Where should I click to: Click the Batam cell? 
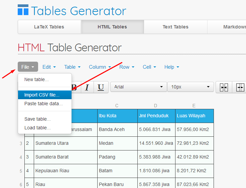click(x=117, y=171)
